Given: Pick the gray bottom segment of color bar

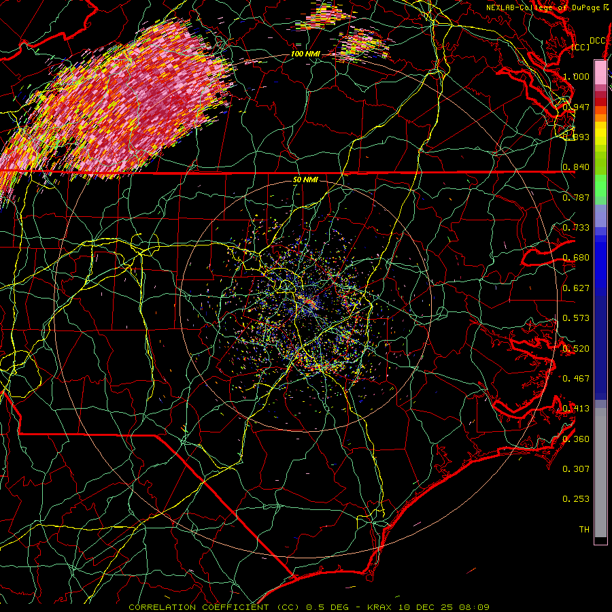Looking at the screenshot, I should click(x=600, y=473).
